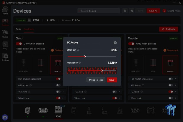Toggle middle panel Wheel Lock switch
The image size is (183, 122).
(x=115, y=98)
